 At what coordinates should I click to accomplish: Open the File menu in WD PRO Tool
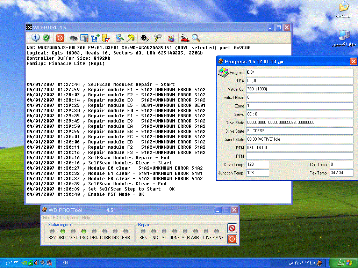(x=46, y=218)
